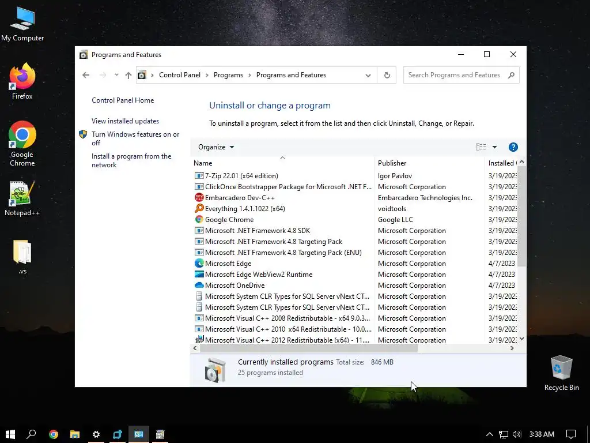Open the notification center icon
This screenshot has height=443, width=590.
tap(571, 434)
